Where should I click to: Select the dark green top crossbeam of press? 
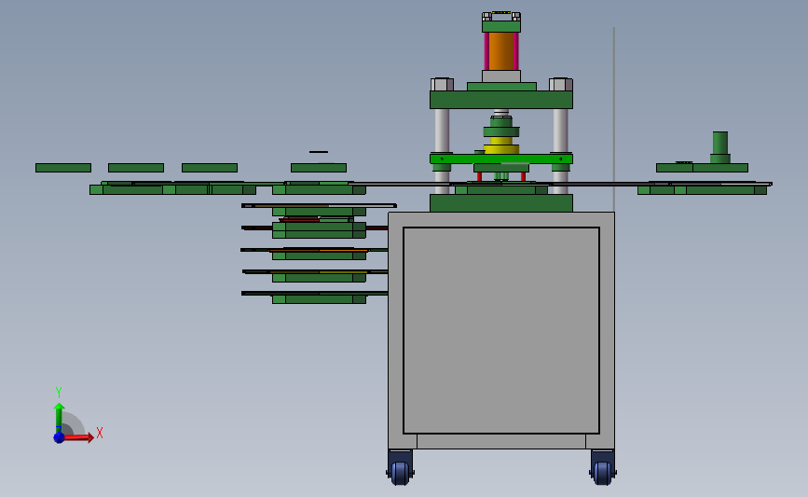coord(500,100)
